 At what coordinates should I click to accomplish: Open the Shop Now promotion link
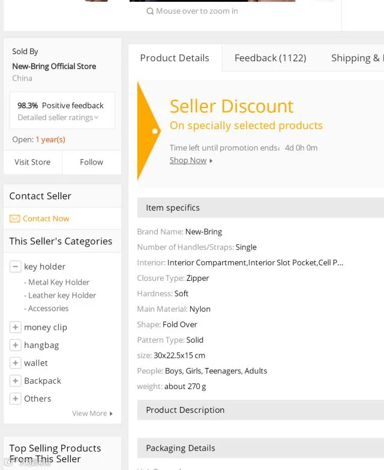188,160
